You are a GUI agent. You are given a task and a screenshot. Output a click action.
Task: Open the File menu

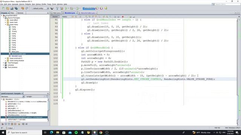tap(2, 4)
